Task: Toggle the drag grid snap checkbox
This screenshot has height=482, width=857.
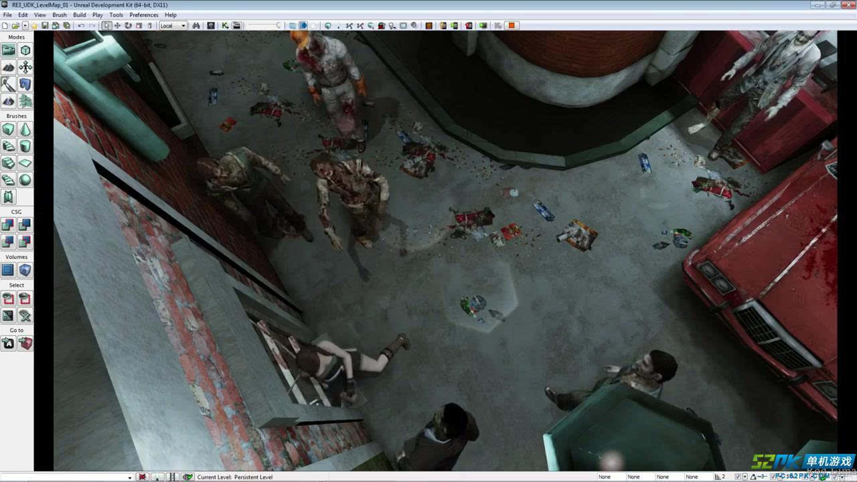Action: [737, 477]
